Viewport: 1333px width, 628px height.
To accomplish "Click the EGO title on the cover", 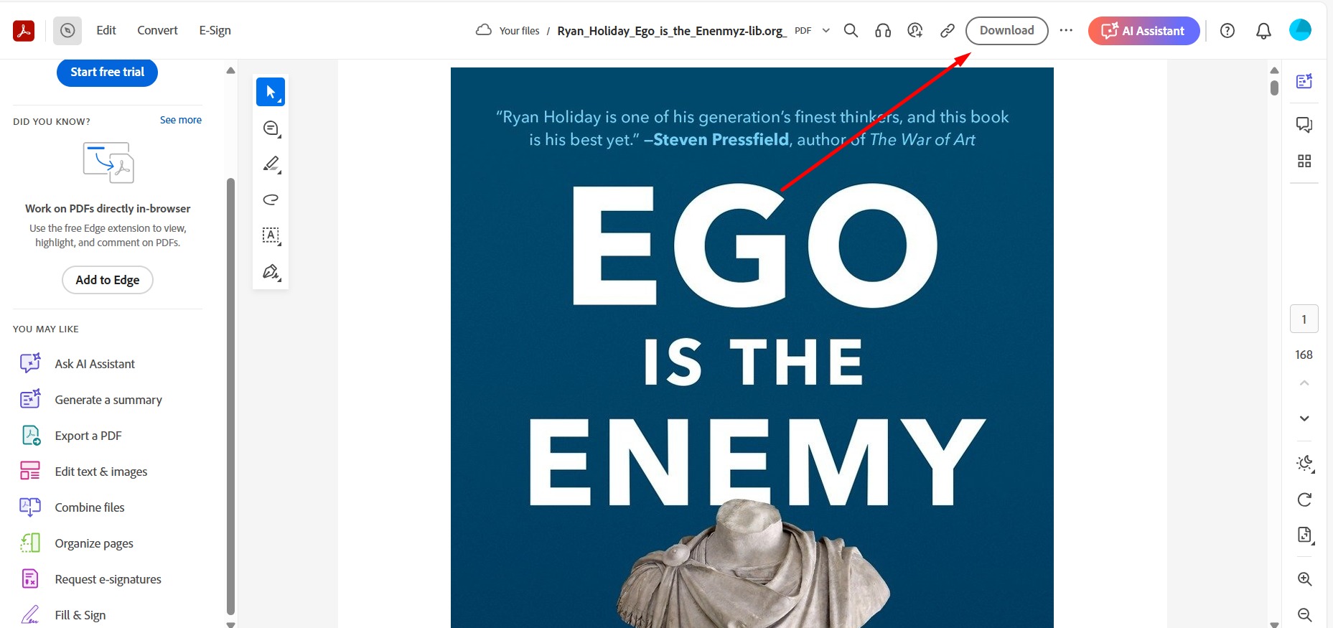I will (754, 245).
